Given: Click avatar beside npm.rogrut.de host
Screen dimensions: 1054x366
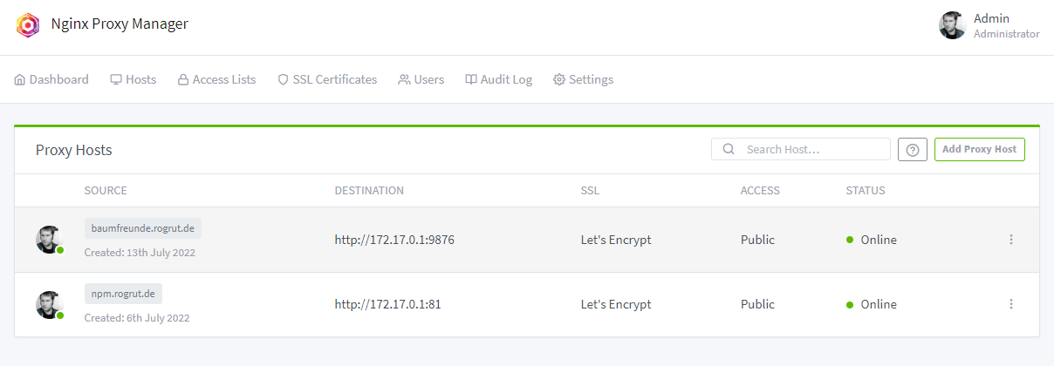Looking at the screenshot, I should pyautogui.click(x=50, y=305).
